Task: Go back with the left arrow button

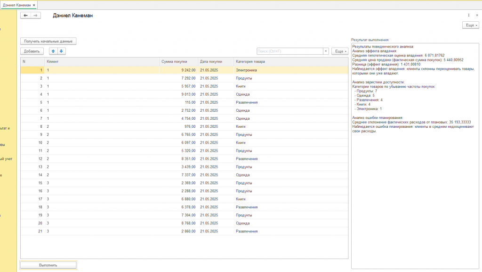Action: (x=25, y=16)
